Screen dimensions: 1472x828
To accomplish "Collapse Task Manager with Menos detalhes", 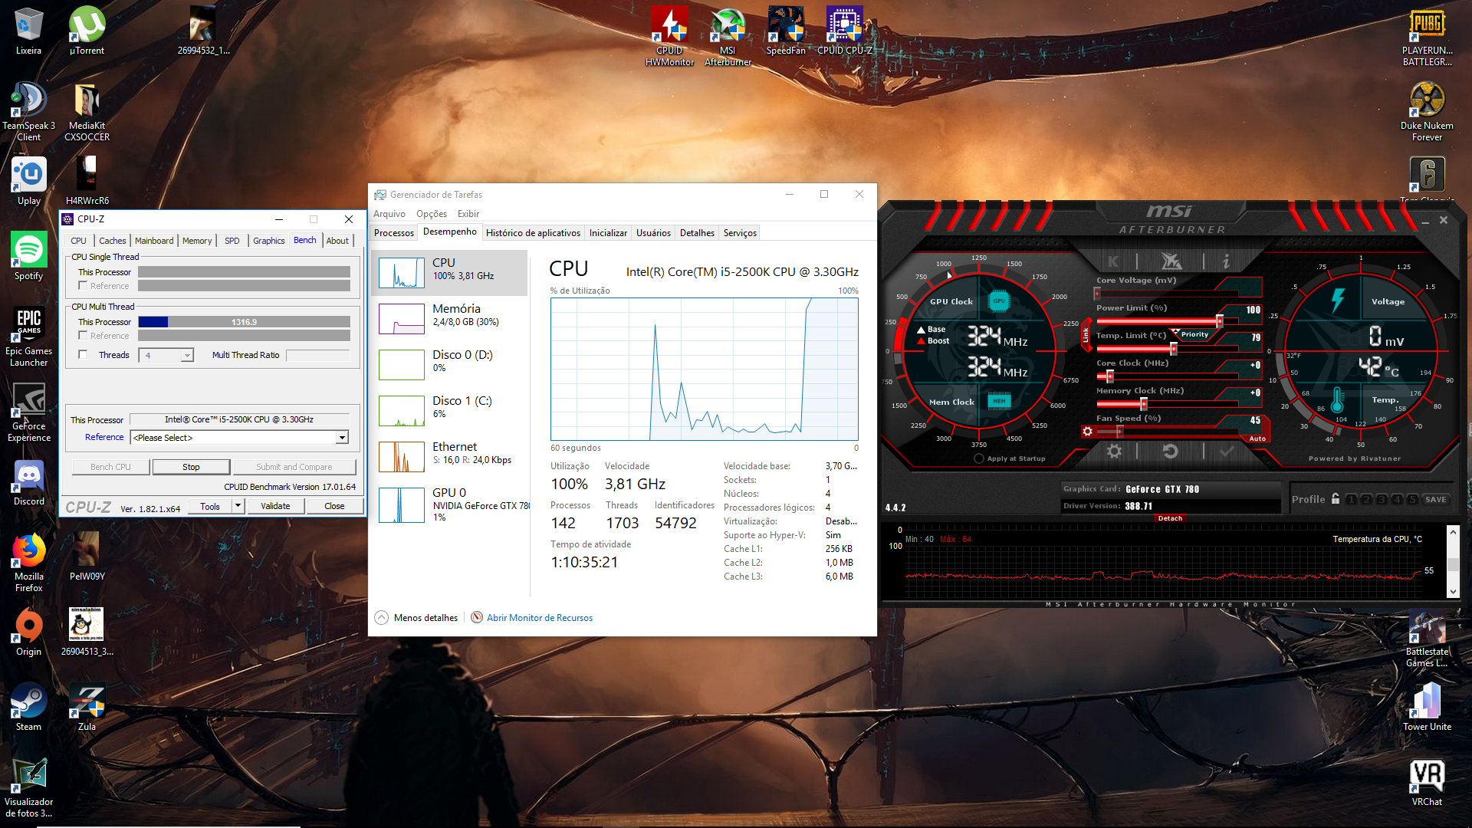I will click(416, 618).
